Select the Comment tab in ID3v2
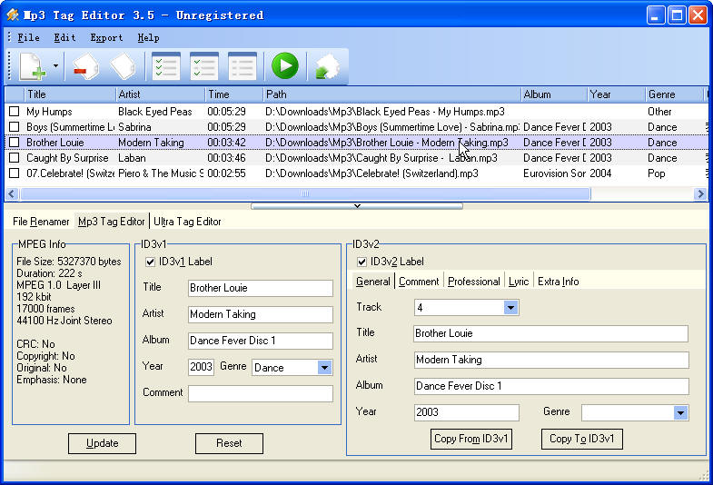Viewport: 713px width, 485px height. click(x=419, y=282)
